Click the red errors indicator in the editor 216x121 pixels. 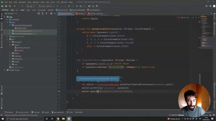[179, 17]
